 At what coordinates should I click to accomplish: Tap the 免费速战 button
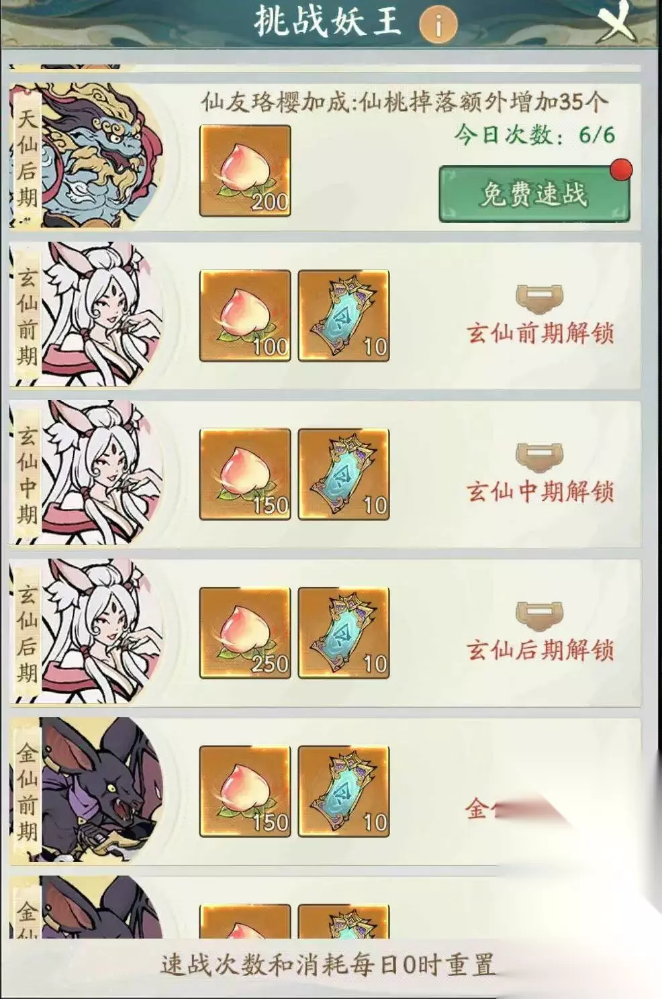pos(534,194)
